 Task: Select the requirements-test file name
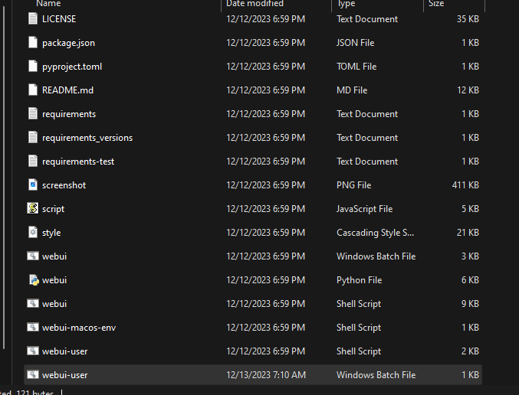point(78,162)
